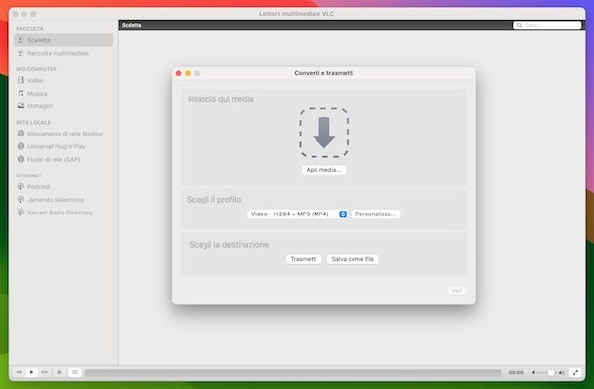Image resolution: width=594 pixels, height=389 pixels.
Task: Mute audio via the small speaker icon
Action: 533,372
